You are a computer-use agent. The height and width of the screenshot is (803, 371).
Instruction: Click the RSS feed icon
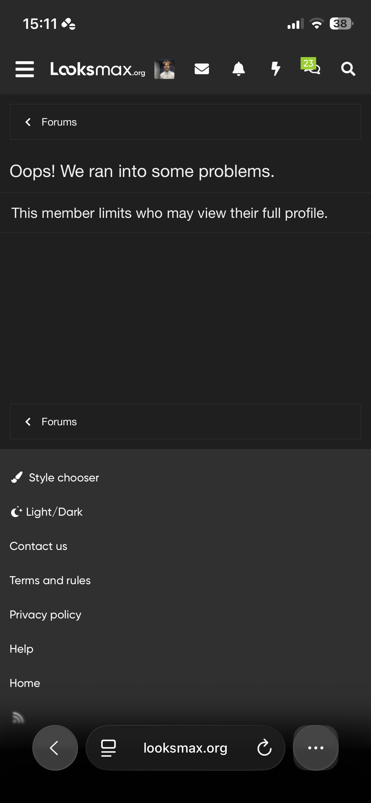18,717
